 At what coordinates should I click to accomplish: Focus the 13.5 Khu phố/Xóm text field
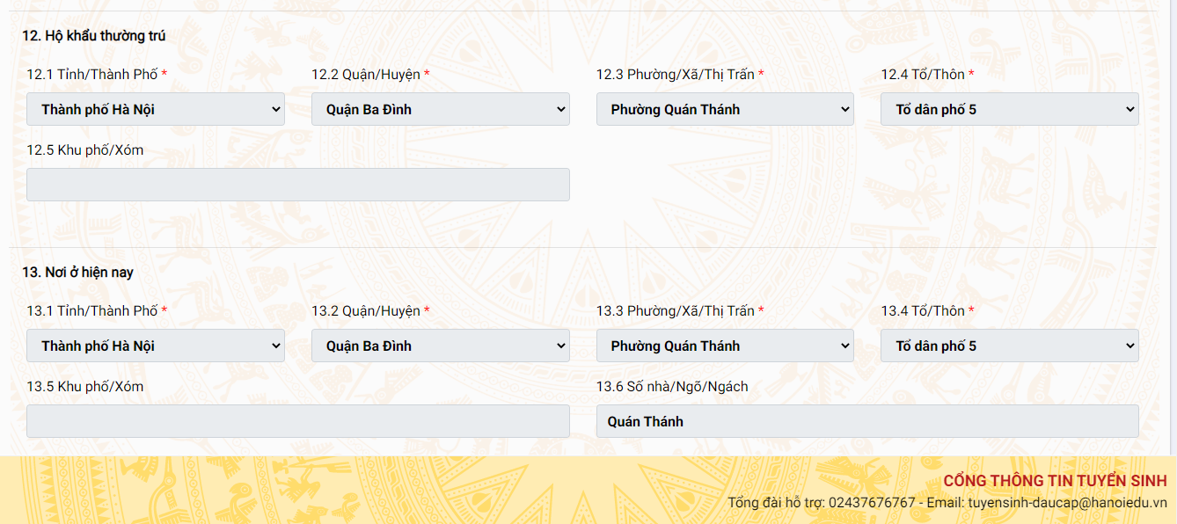[297, 421]
